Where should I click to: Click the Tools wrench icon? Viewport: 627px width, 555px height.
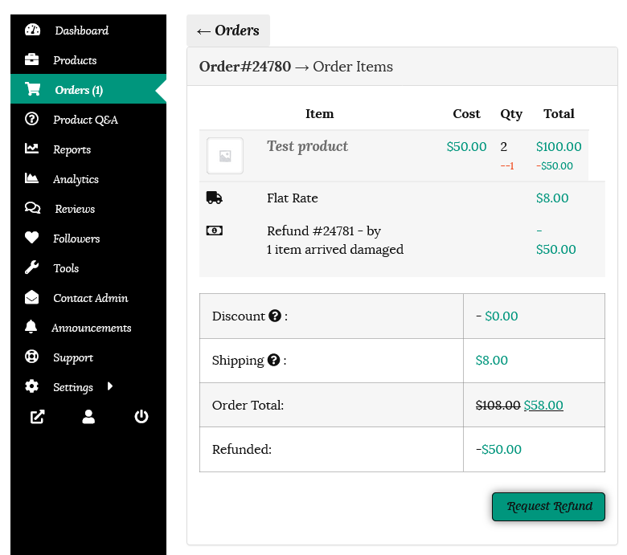[x=32, y=268]
